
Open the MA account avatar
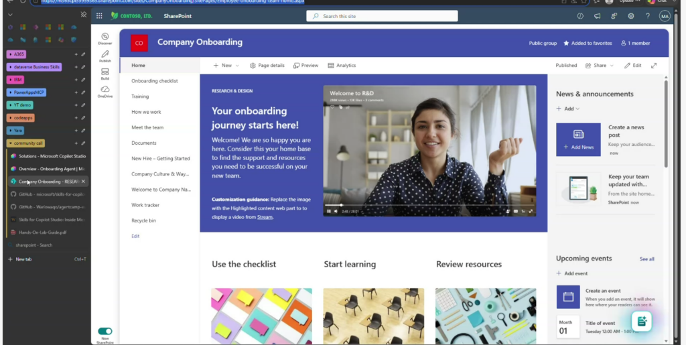coord(665,16)
